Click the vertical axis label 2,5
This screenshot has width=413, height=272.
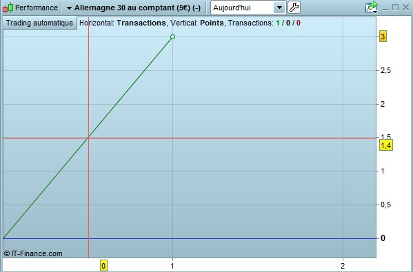pyautogui.click(x=385, y=70)
